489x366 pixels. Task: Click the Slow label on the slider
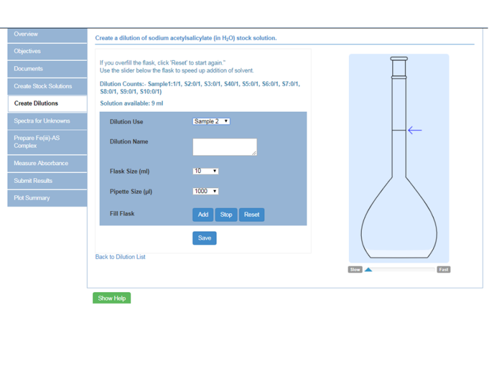coord(355,269)
